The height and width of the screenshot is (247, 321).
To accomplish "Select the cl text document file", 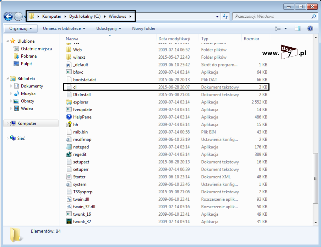I will coord(75,87).
